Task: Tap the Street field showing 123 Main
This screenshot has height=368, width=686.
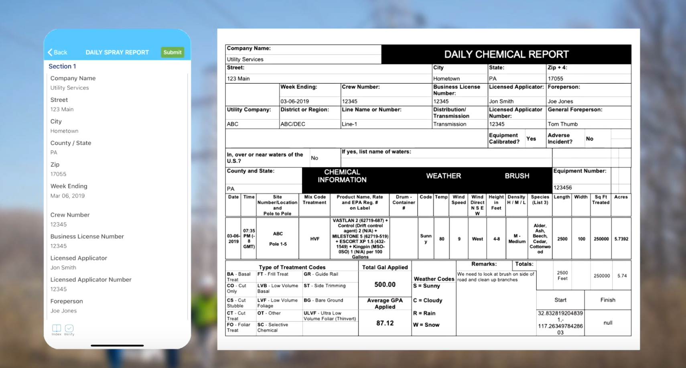Action: (62, 110)
